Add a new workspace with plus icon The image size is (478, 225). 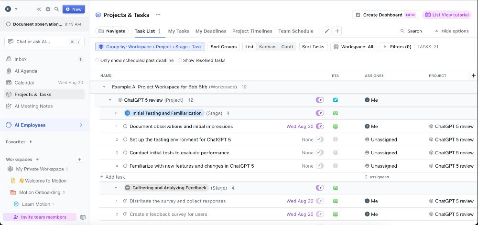[x=79, y=159]
